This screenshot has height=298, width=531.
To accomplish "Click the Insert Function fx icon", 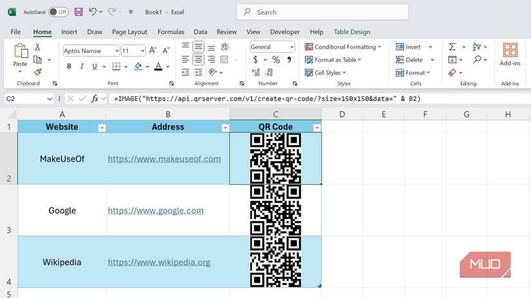I will tap(95, 99).
